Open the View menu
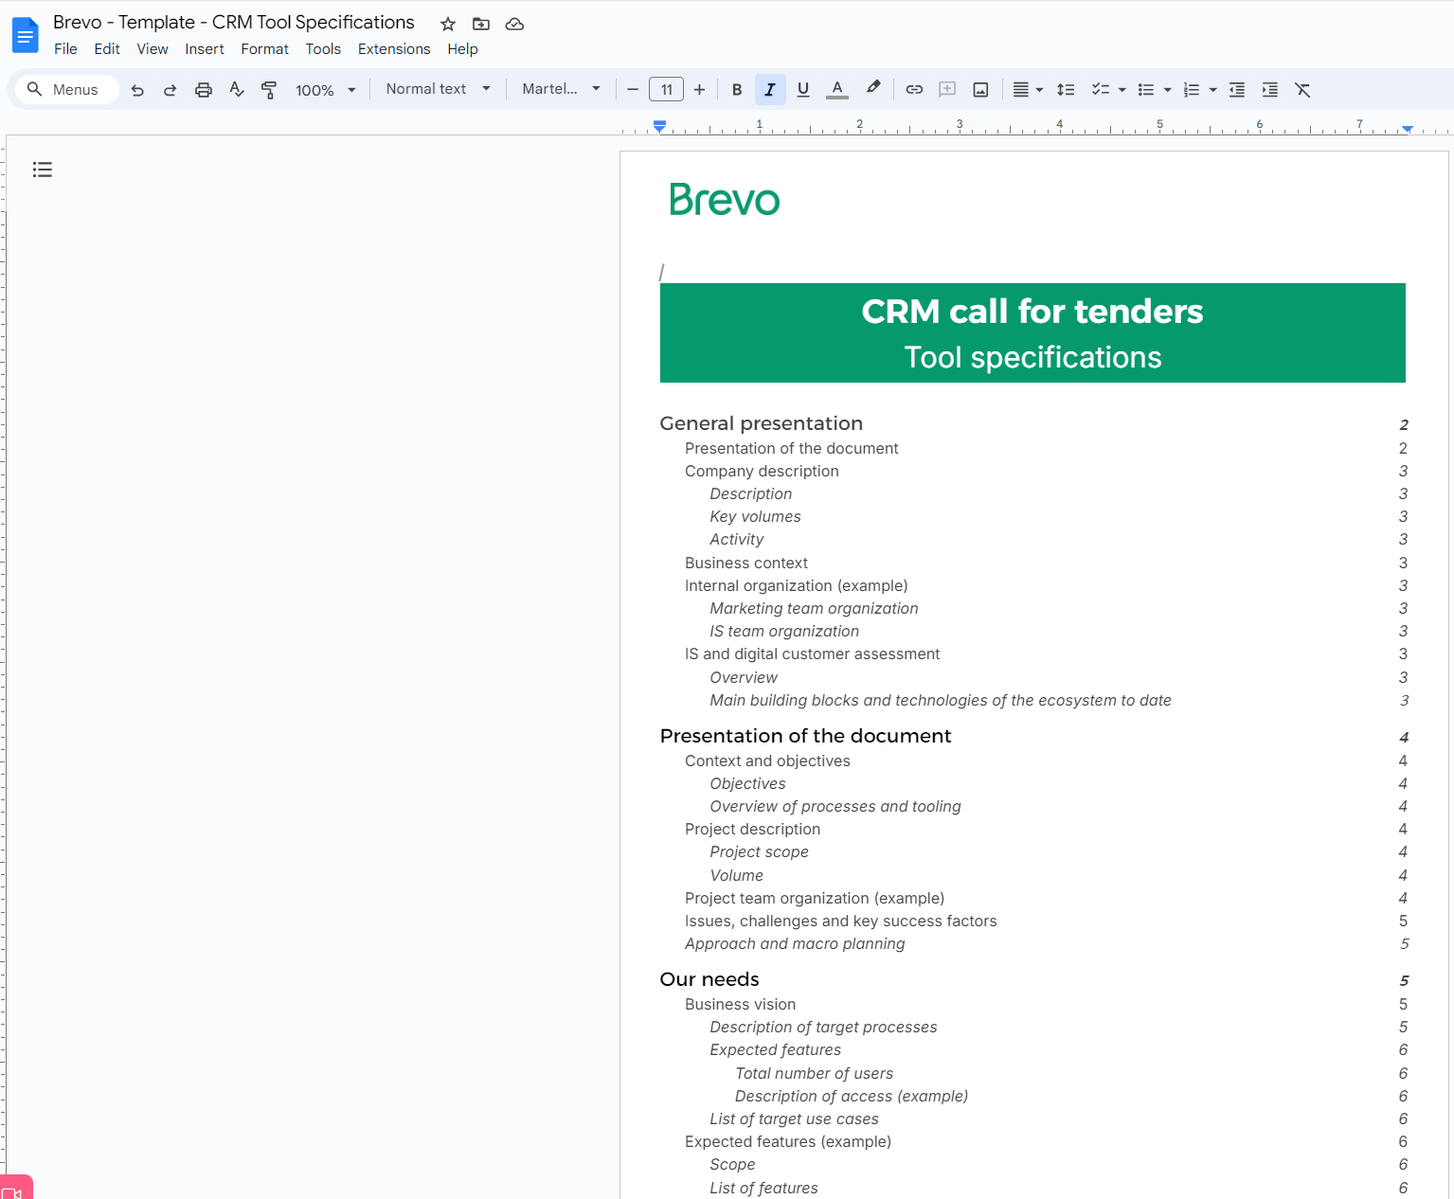The height and width of the screenshot is (1199, 1454). (x=153, y=49)
